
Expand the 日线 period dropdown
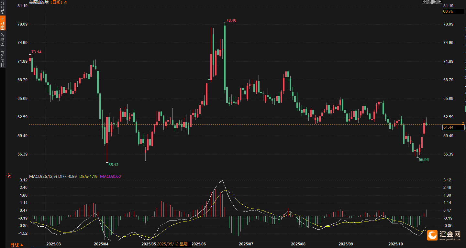pos(17,245)
